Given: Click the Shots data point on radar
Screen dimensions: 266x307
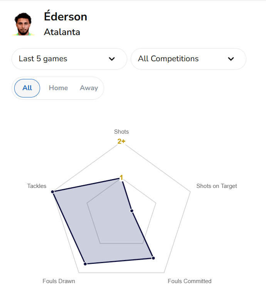Looking at the screenshot, I should click(x=122, y=178).
